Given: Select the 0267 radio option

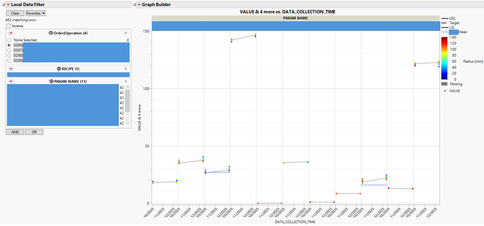Looking at the screenshot, I should [9, 50].
